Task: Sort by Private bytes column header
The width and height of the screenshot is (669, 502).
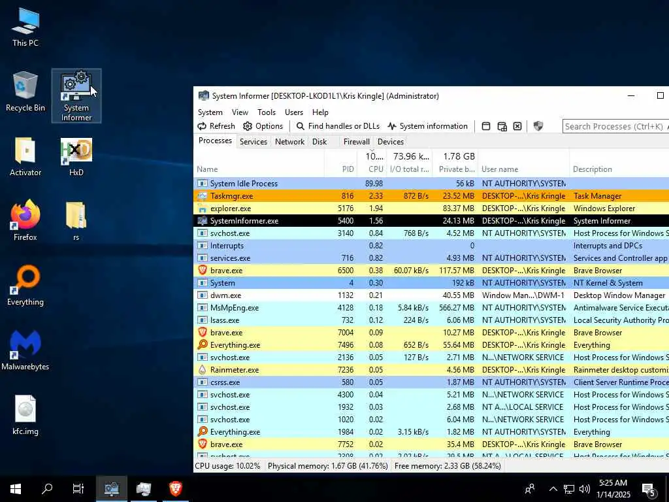Action: pyautogui.click(x=455, y=169)
